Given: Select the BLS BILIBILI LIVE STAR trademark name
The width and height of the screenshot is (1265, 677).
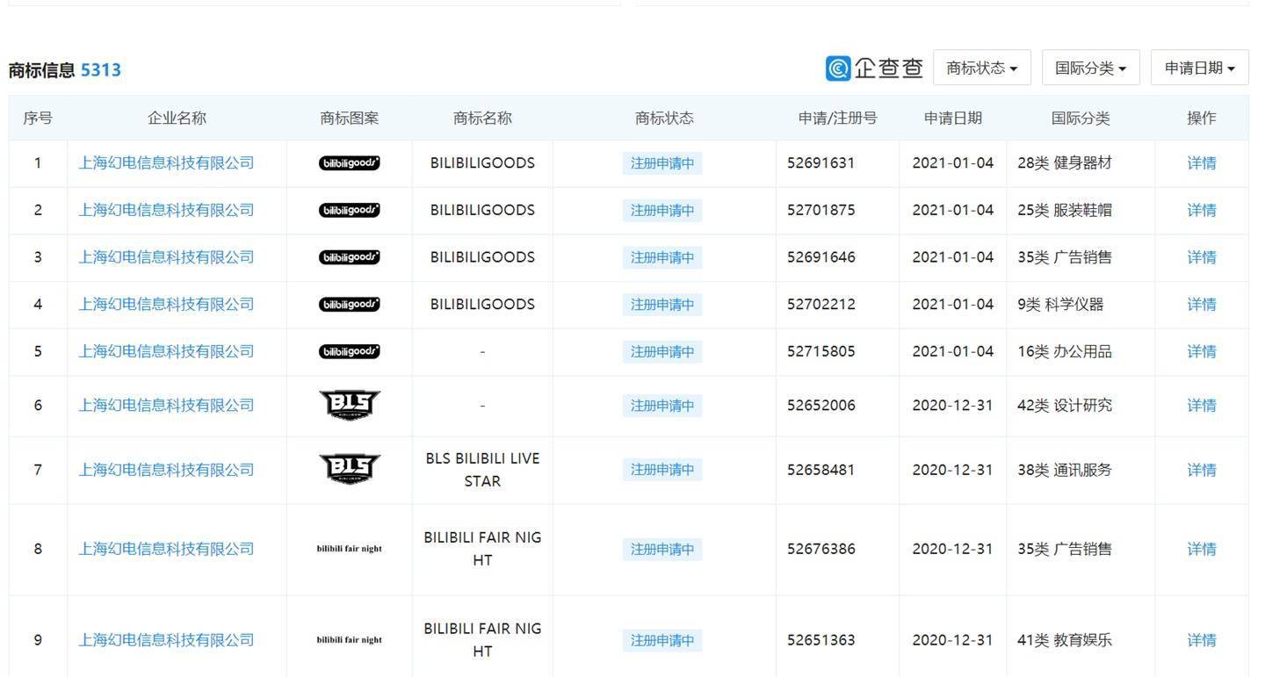Looking at the screenshot, I should click(x=482, y=470).
